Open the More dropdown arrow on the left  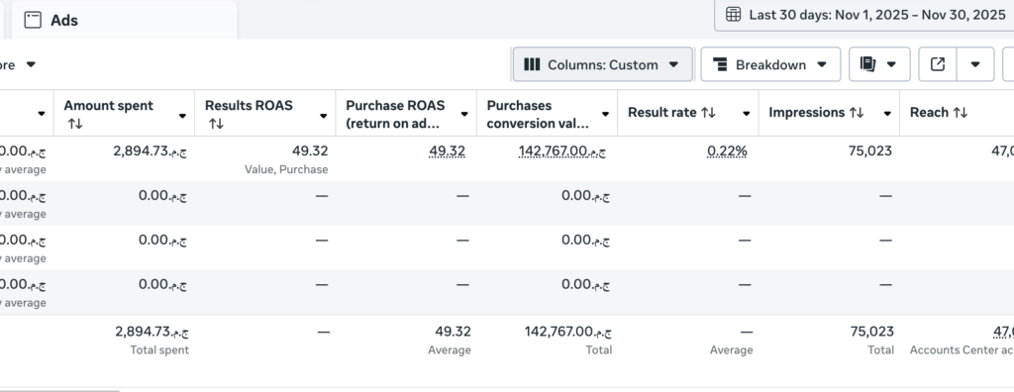pyautogui.click(x=31, y=64)
